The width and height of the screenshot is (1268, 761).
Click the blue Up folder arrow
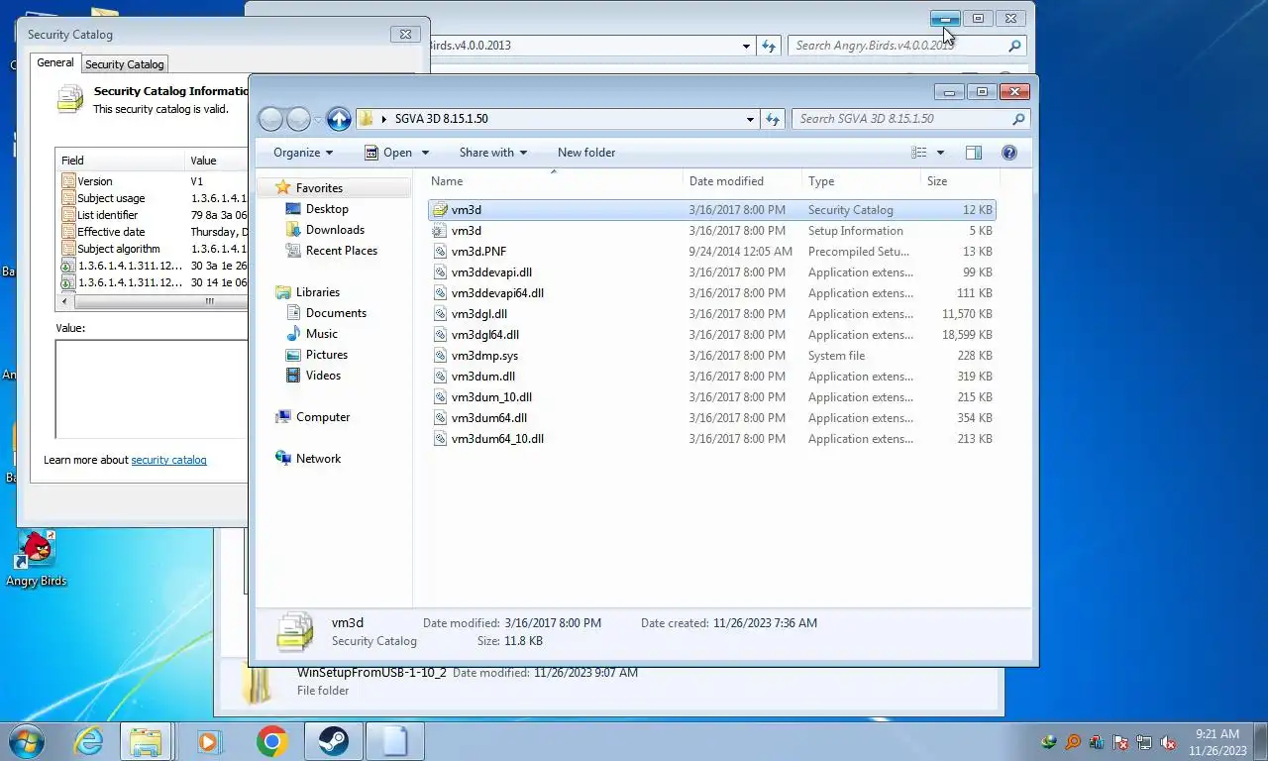[x=339, y=119]
